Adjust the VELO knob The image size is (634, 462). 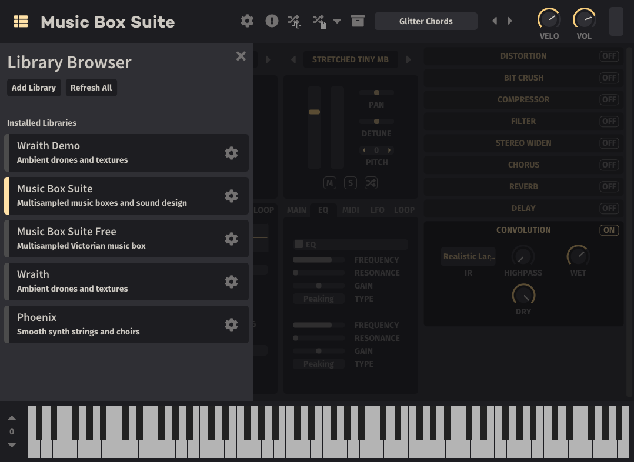click(549, 19)
